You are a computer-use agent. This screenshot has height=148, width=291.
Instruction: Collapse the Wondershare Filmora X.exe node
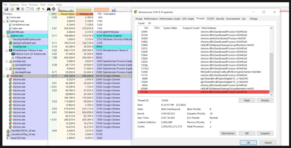pos(6,50)
